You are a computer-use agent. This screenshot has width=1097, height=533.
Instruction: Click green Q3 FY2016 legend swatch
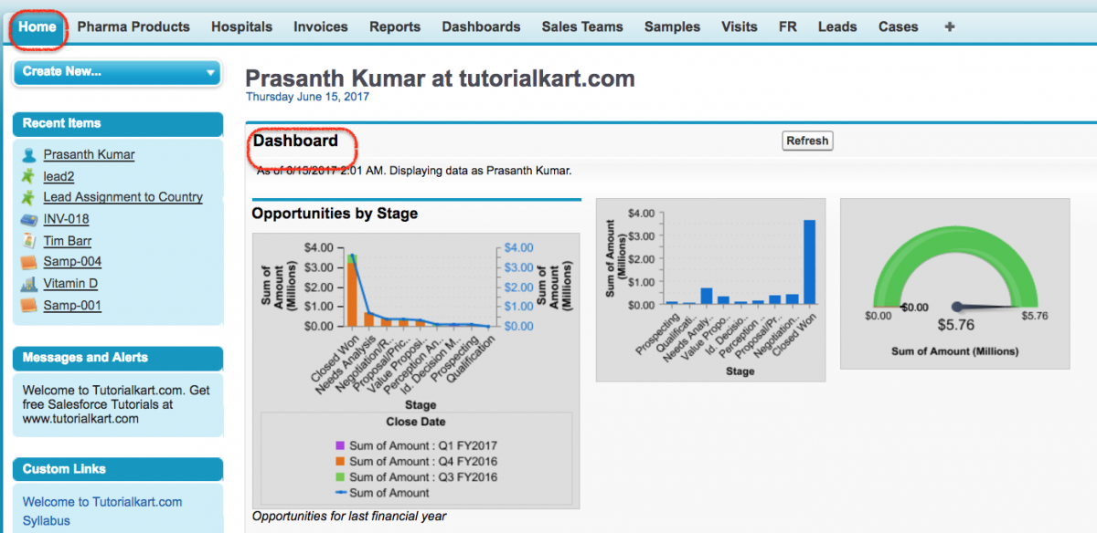click(340, 476)
